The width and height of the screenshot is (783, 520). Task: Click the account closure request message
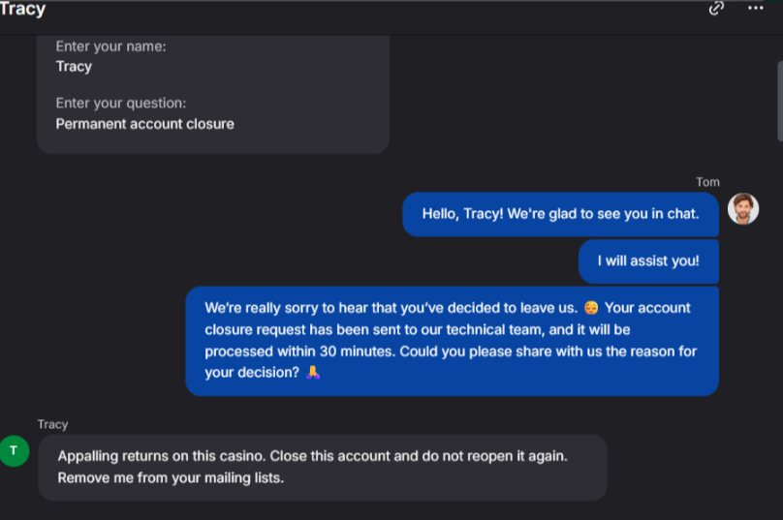(452, 340)
